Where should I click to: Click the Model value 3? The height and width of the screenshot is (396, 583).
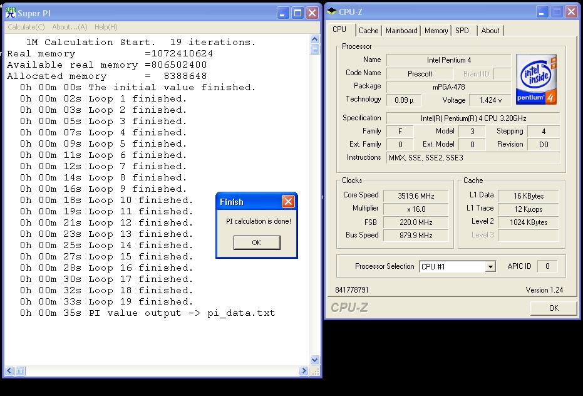472,132
